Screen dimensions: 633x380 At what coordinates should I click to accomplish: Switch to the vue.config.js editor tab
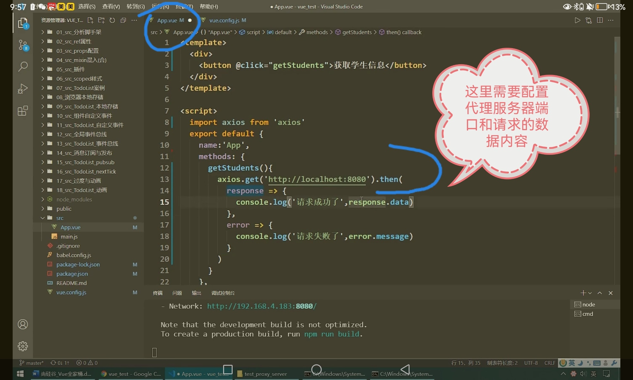tap(224, 20)
